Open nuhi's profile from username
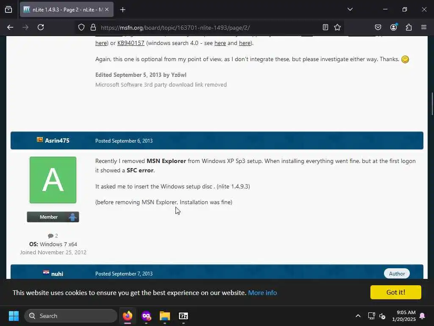 (57, 274)
